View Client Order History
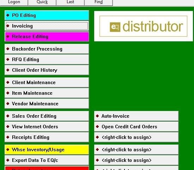The width and height of the screenshot is (194, 170). (x=47, y=70)
